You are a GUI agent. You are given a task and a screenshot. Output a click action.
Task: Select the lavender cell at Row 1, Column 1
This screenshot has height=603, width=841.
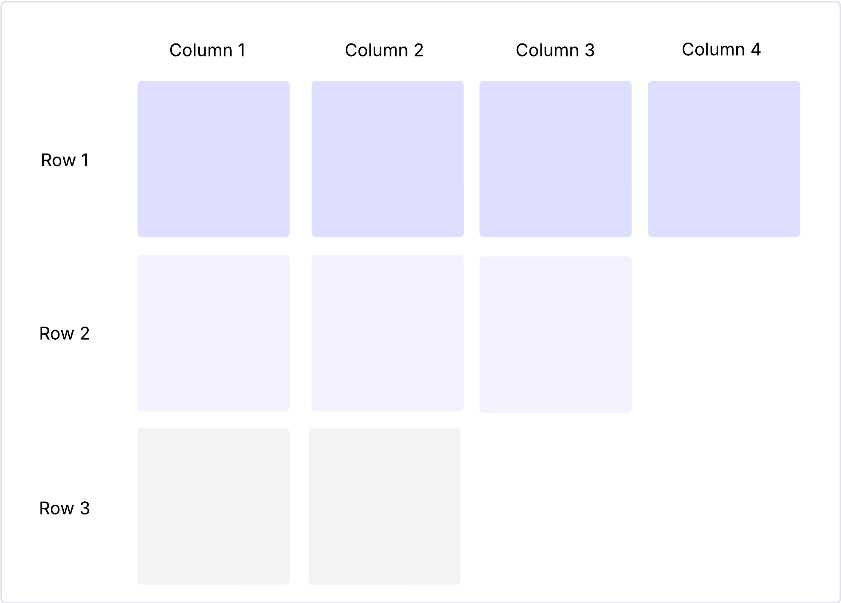[213, 159]
